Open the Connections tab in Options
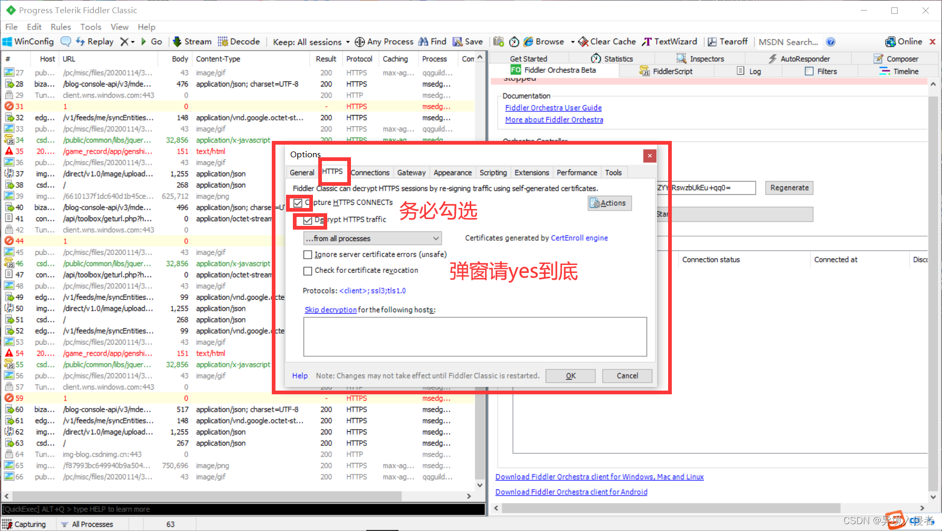The width and height of the screenshot is (942, 531). click(370, 173)
